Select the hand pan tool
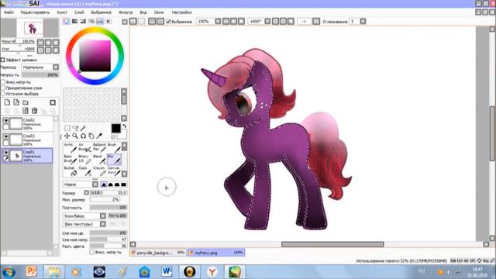Viewport: 496px width, 279px height. pos(91,136)
